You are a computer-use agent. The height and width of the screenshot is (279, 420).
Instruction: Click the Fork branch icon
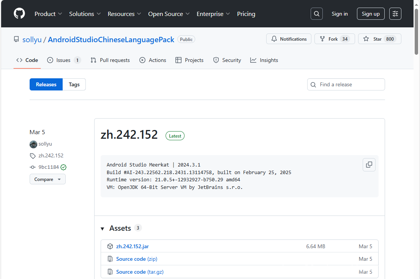point(322,39)
